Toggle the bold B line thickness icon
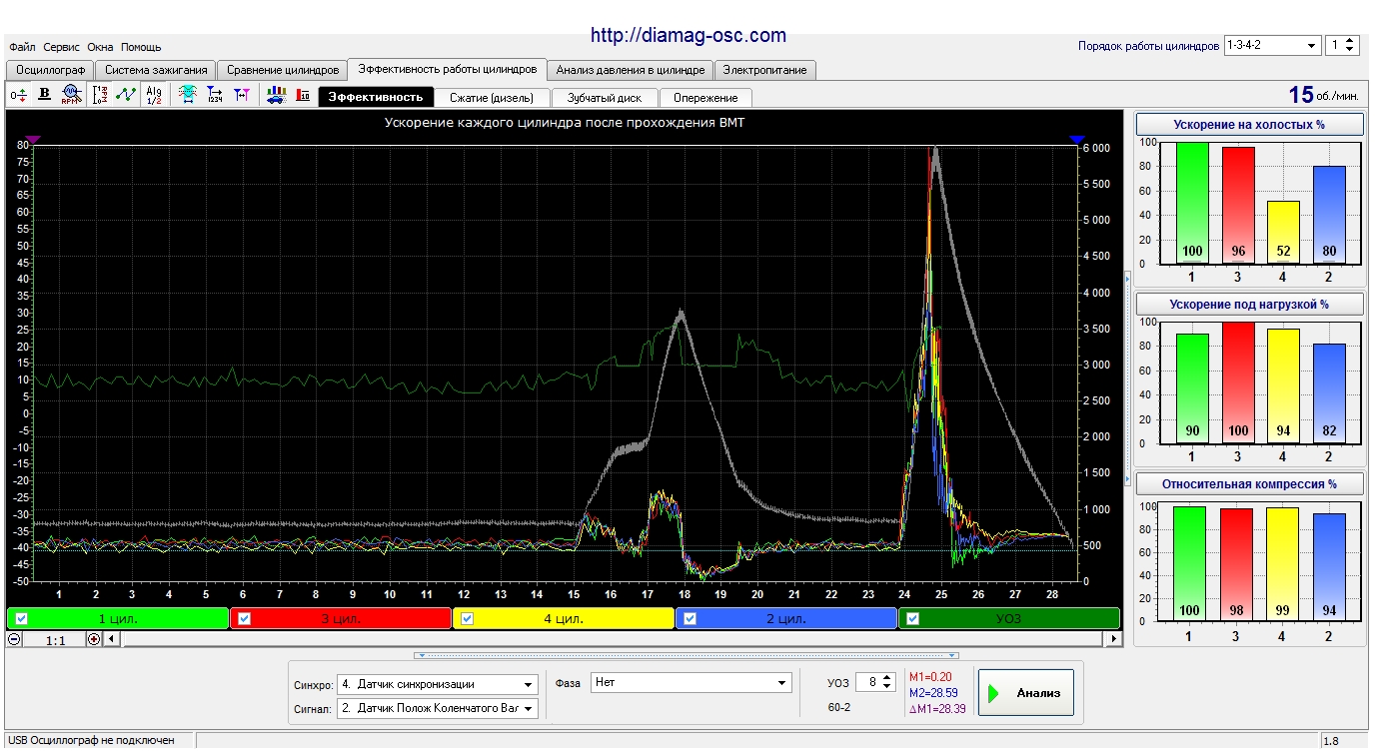Viewport: 1381px width, 753px height. [x=44, y=95]
